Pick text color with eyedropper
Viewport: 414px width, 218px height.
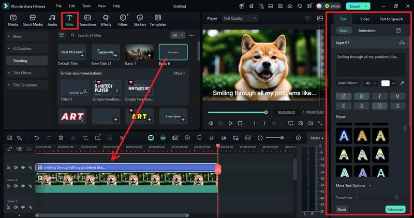(x=402, y=83)
